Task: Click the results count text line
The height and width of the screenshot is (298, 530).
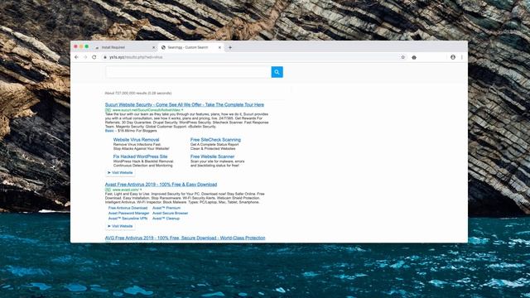Action: [138, 94]
